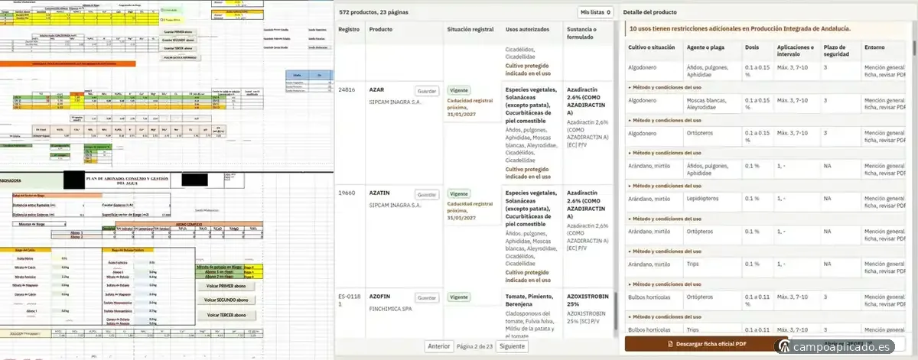Image resolution: width=918 pixels, height=360 pixels.
Task: Click the Vigente badge in AZAR row
Action: click(x=459, y=90)
